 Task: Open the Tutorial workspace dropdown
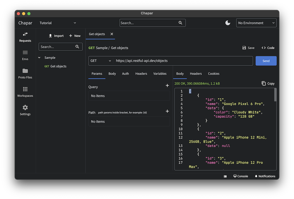[x=58, y=23]
